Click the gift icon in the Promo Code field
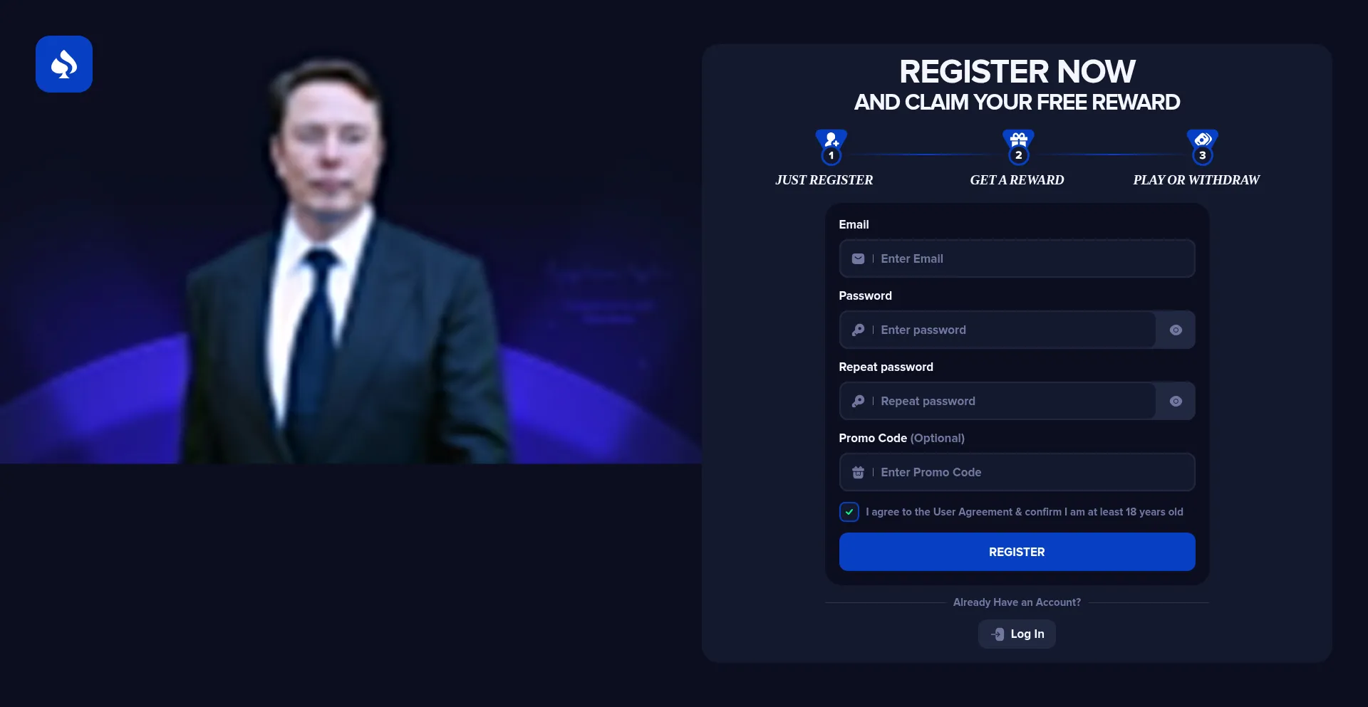The width and height of the screenshot is (1368, 707). [858, 472]
